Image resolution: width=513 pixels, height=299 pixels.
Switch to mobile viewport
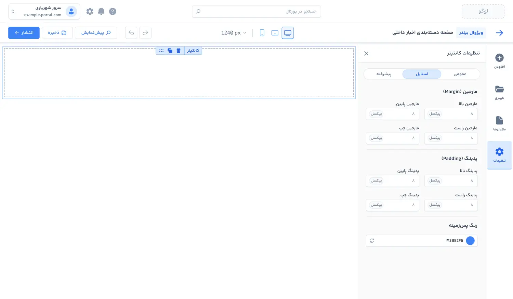coord(262,33)
